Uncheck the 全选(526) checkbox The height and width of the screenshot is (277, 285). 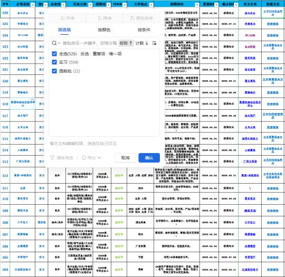click(54, 54)
